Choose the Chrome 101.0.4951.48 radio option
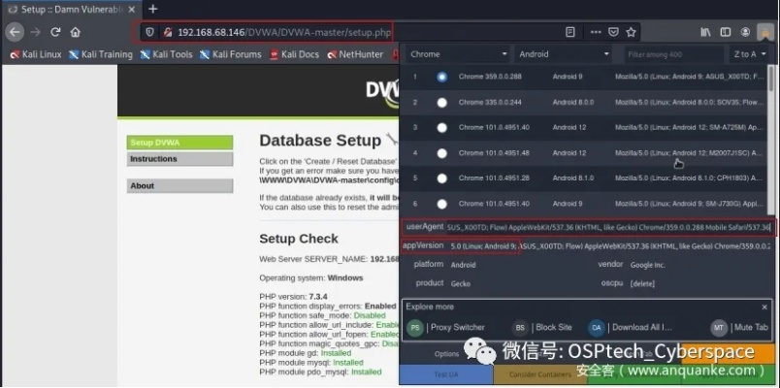780x388 pixels. [x=442, y=153]
